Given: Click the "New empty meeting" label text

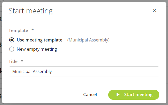Looking at the screenshot, I should pos(37,49).
